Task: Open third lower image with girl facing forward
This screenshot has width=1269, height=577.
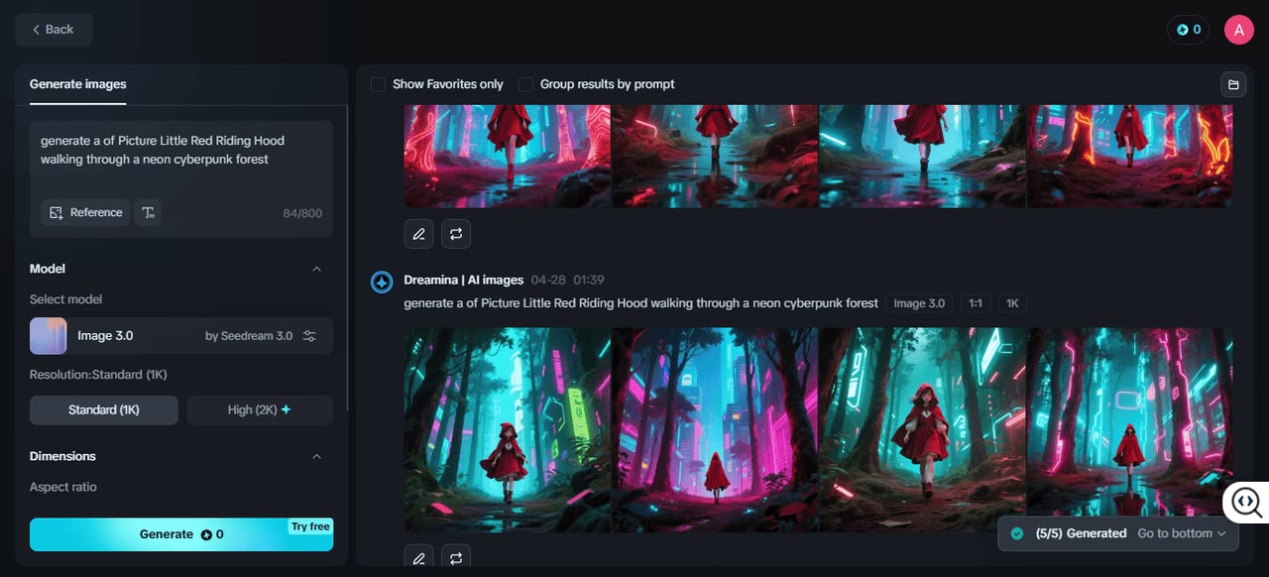Action: (922, 429)
